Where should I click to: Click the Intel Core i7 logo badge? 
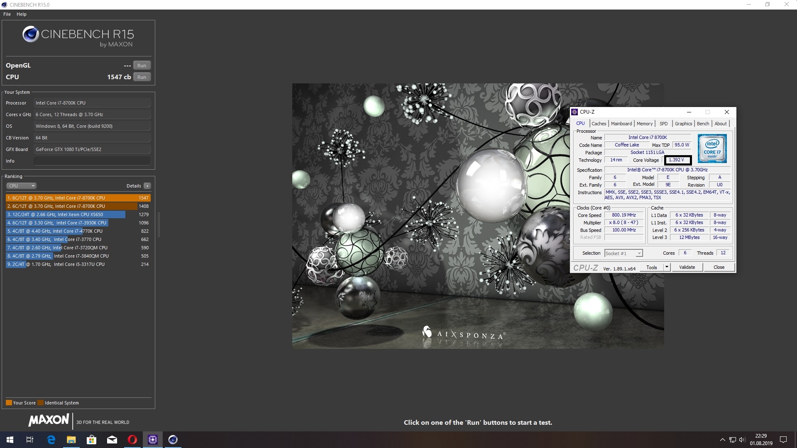(712, 148)
